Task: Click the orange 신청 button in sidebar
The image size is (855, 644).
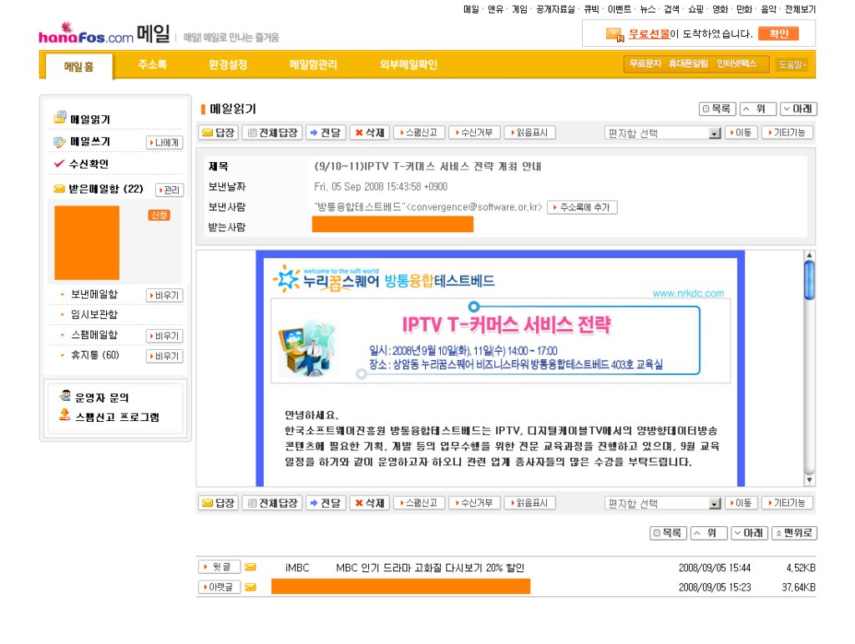Action: (x=159, y=215)
